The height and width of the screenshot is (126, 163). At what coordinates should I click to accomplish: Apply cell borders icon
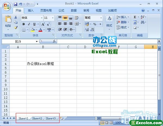(24, 30)
